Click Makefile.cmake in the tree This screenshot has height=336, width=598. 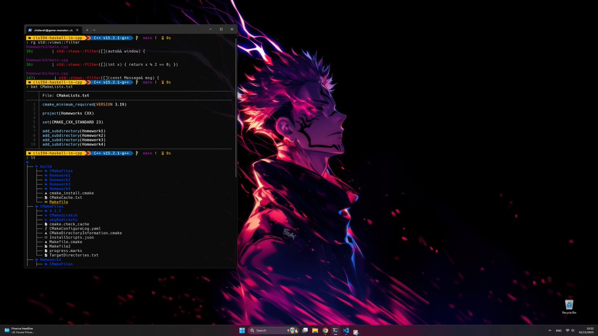tap(66, 242)
